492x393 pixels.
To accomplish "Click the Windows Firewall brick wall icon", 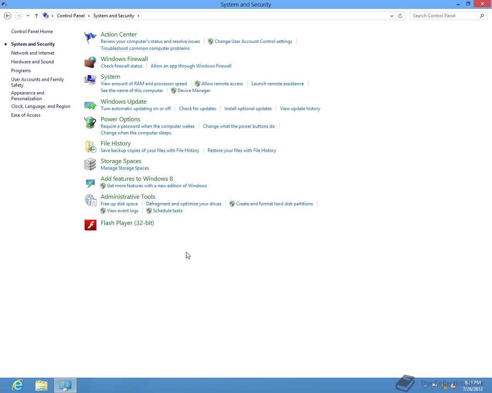I will [90, 62].
